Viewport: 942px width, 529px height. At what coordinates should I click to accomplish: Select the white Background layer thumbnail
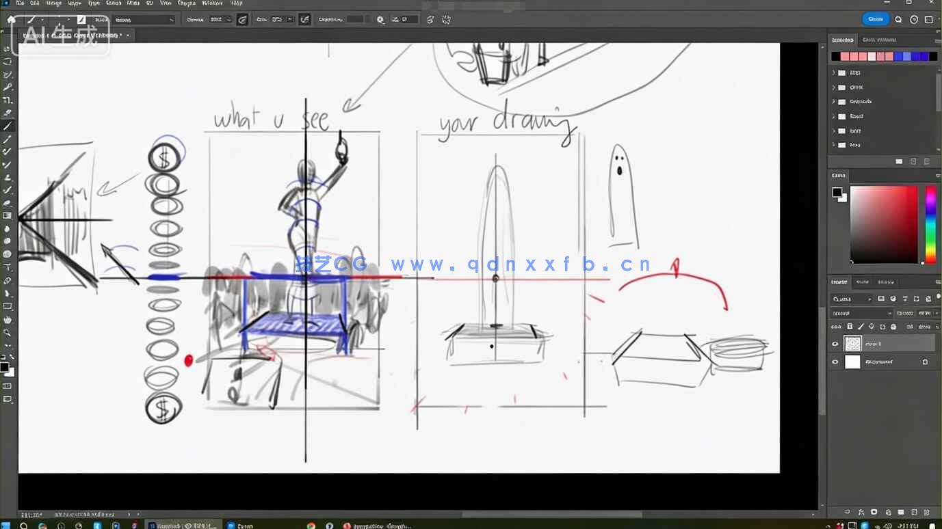(852, 362)
